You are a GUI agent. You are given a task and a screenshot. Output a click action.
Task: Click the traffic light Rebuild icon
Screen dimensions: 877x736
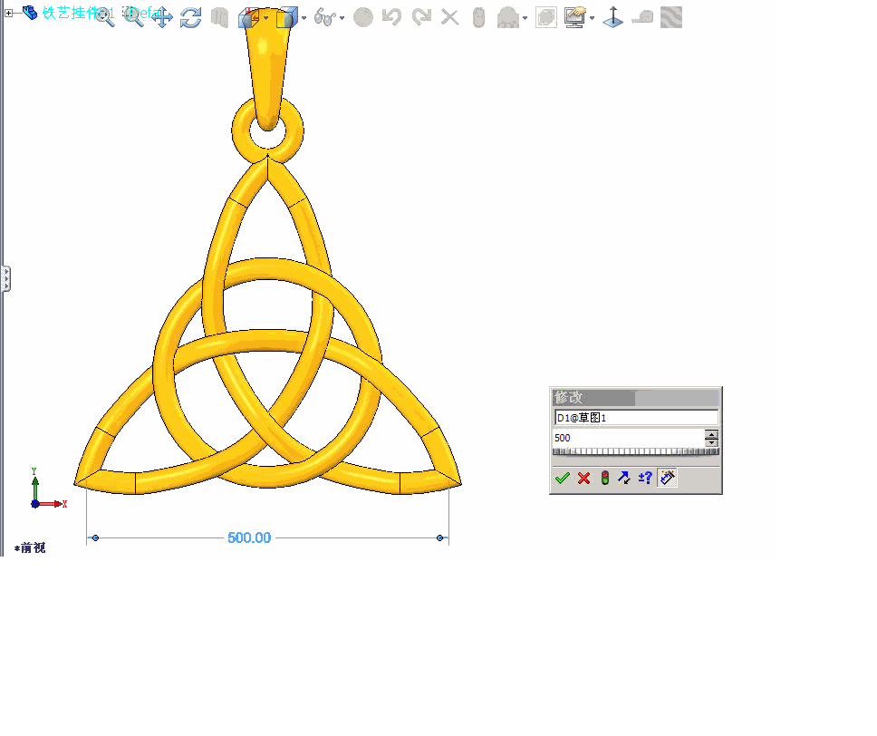coord(604,478)
